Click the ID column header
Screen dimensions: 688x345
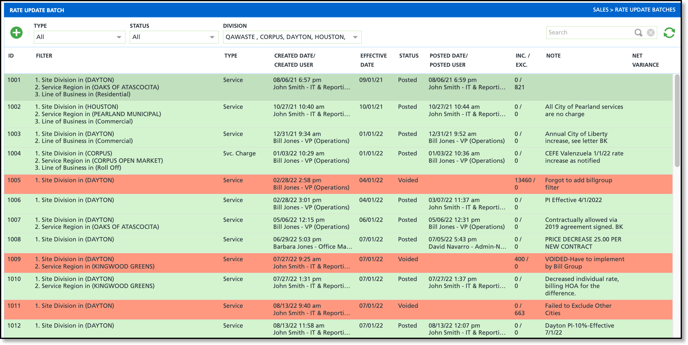11,56
